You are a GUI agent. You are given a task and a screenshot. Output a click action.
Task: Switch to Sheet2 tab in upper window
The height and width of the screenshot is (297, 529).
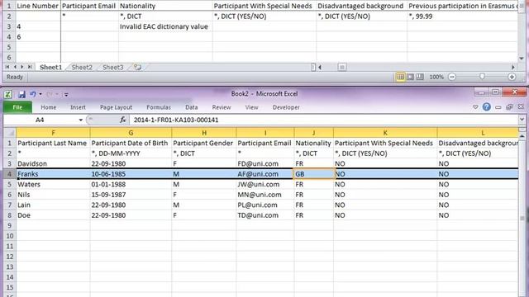pos(82,68)
